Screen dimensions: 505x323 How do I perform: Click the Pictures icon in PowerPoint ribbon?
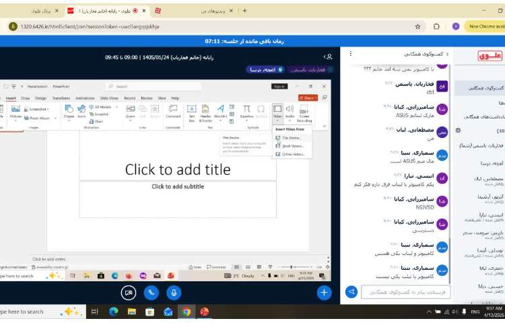[15, 112]
